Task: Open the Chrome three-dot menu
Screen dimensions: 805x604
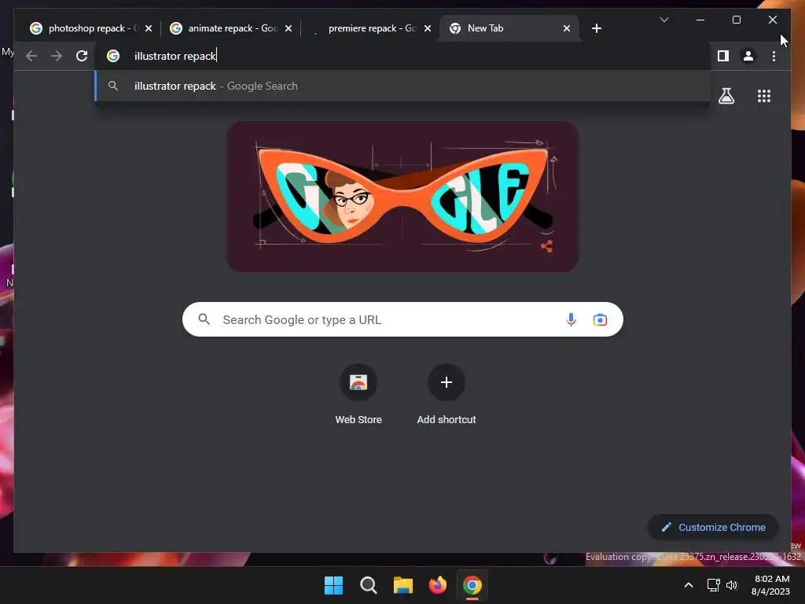Action: 774,56
